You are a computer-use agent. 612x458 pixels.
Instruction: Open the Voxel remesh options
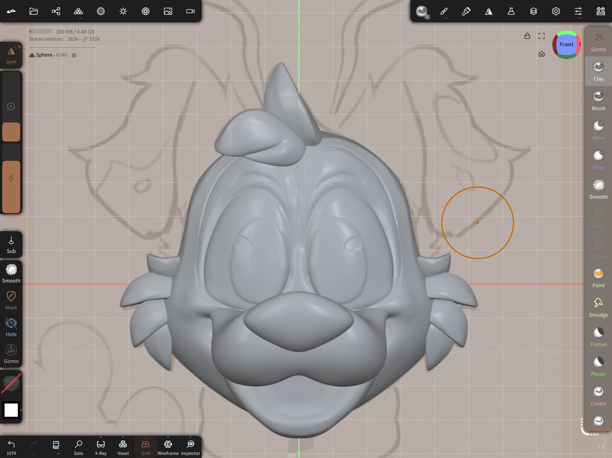[x=123, y=447]
